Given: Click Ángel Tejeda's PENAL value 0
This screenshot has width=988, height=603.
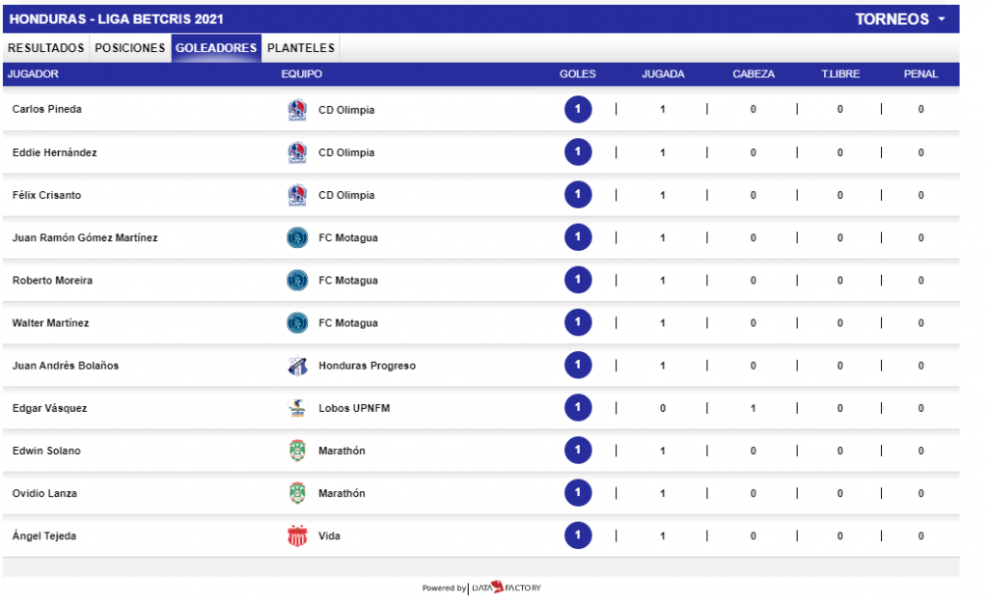Looking at the screenshot, I should pos(920,535).
